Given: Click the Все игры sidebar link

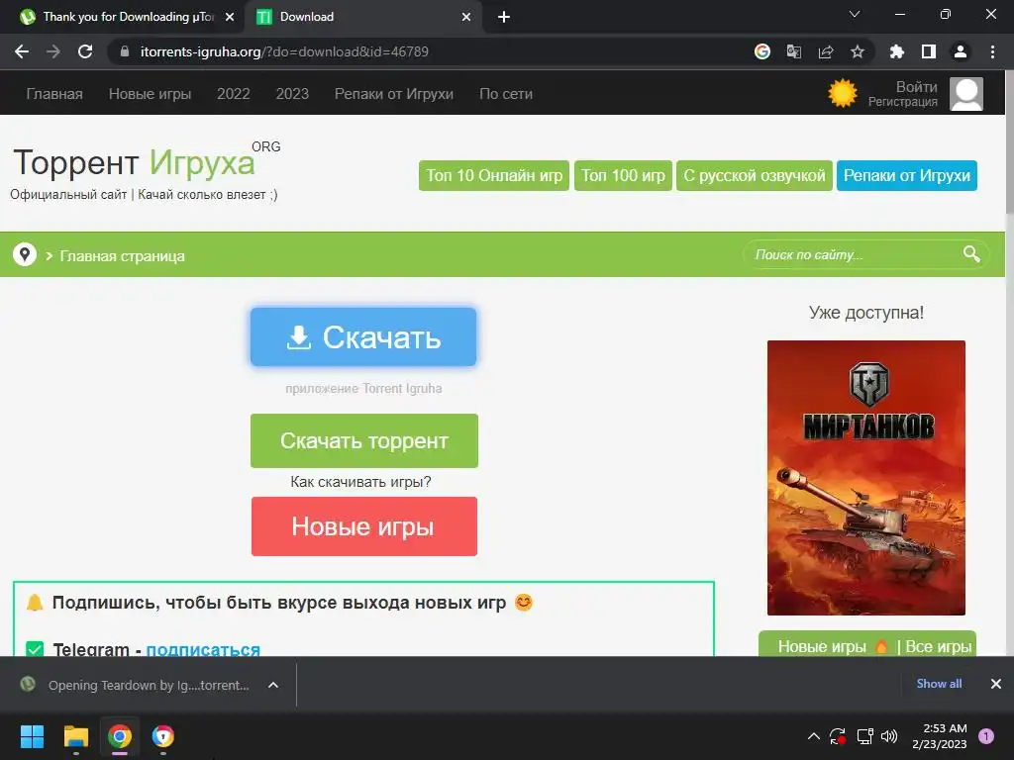Looking at the screenshot, I should pyautogui.click(x=939, y=646).
